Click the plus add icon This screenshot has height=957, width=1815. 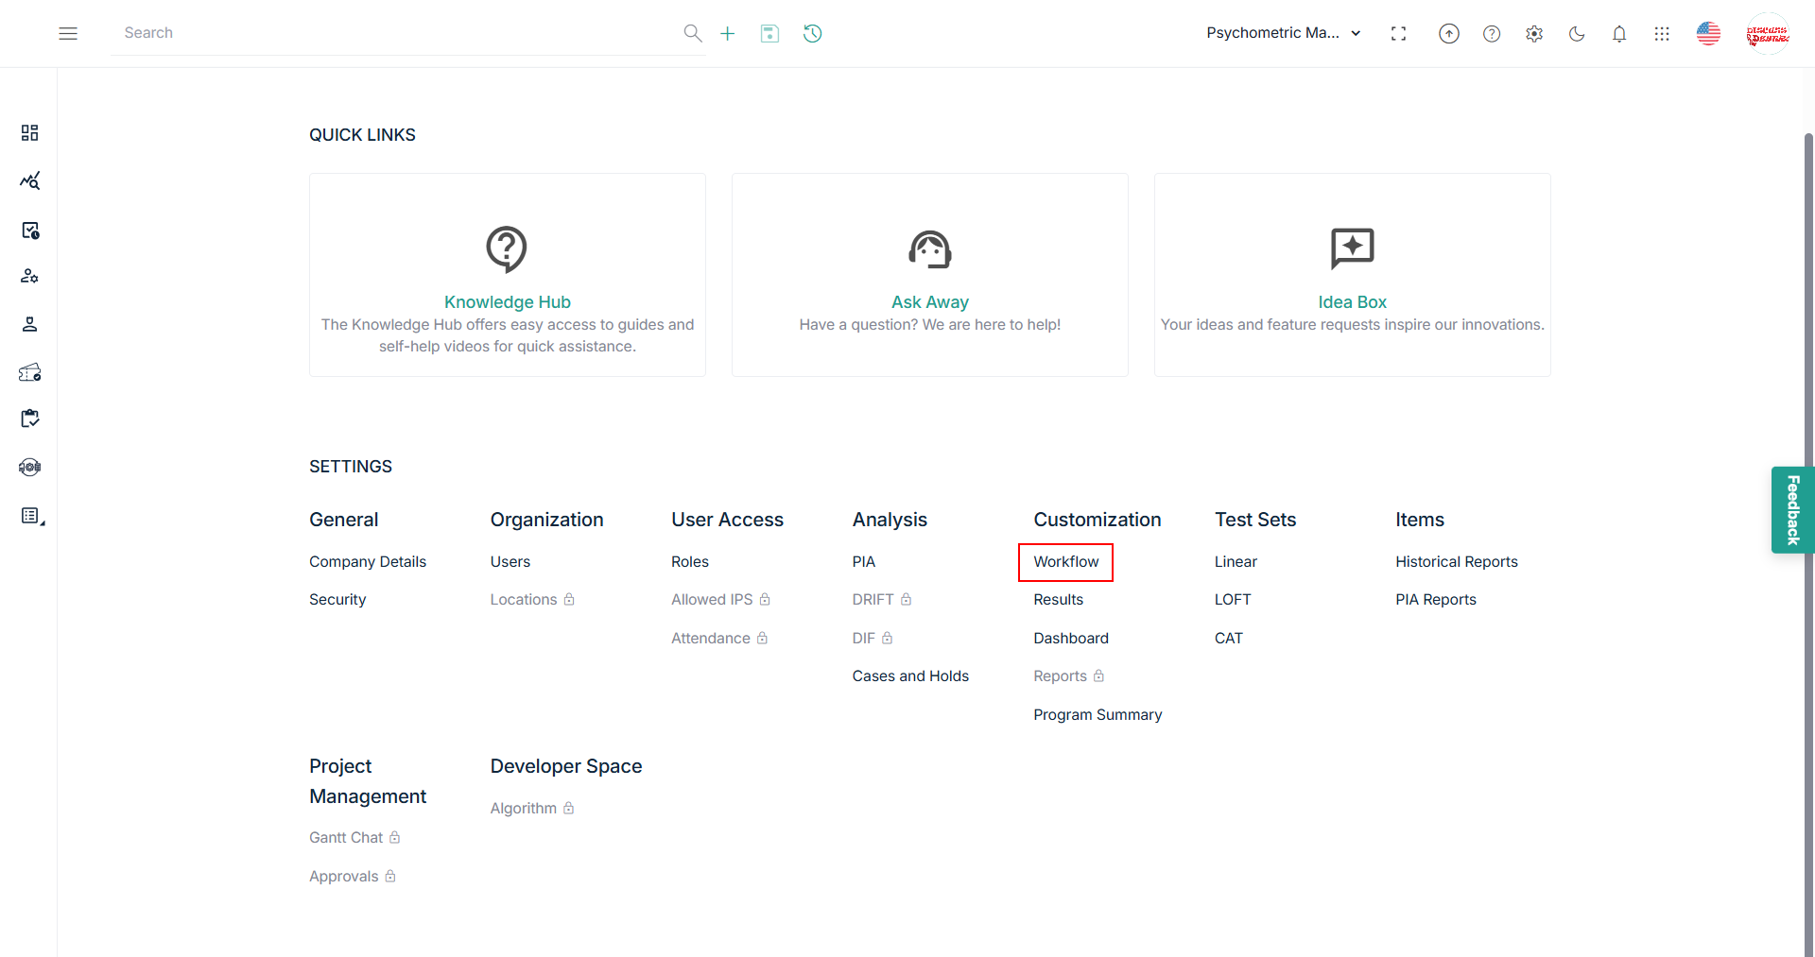point(727,34)
